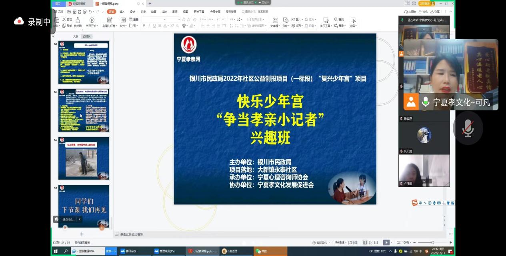Viewport: 506px width, 256px height.
Task: Click the zoom slider in status bar
Action: pos(432,242)
